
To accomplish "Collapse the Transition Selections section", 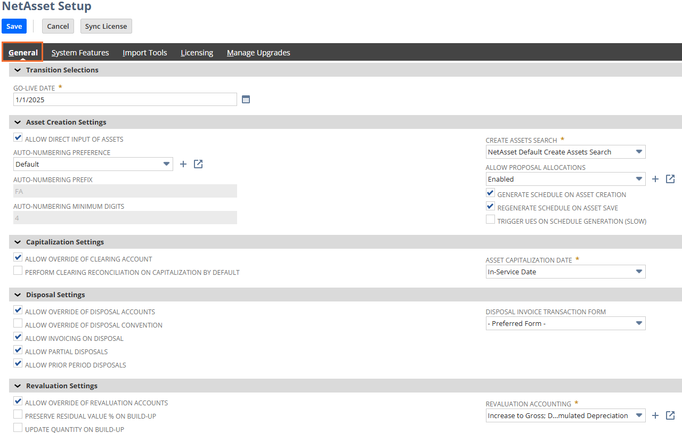I will (18, 70).
